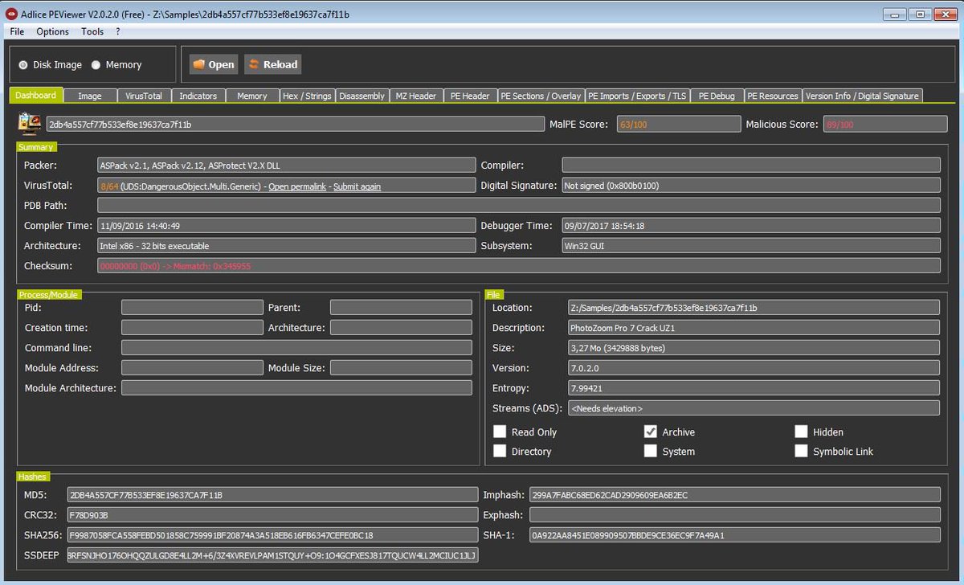This screenshot has height=585, width=964.
Task: Open the Tools menu
Action: pyautogui.click(x=92, y=31)
